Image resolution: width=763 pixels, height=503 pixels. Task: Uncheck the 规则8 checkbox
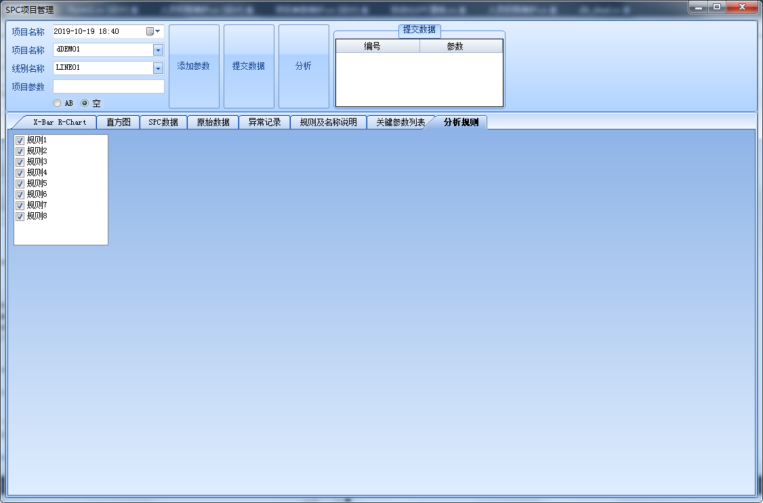20,216
